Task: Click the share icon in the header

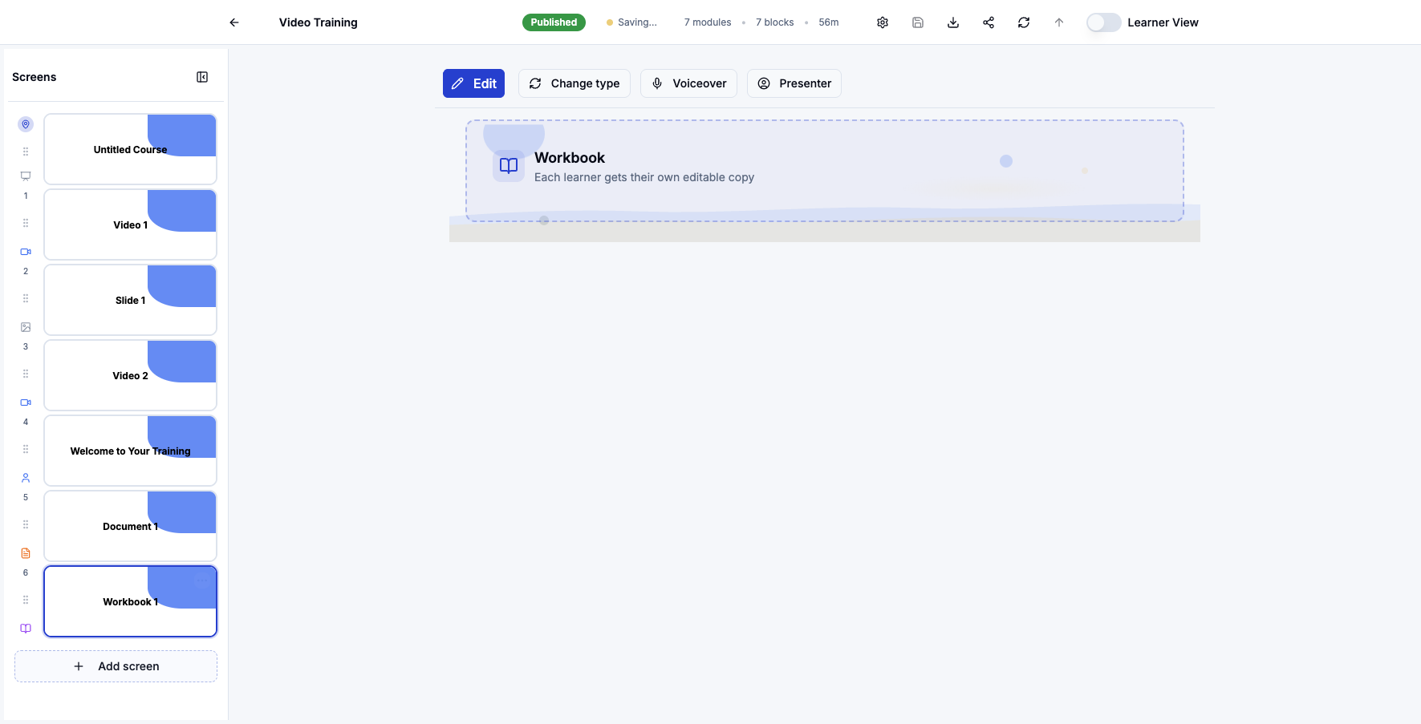Action: (x=988, y=22)
